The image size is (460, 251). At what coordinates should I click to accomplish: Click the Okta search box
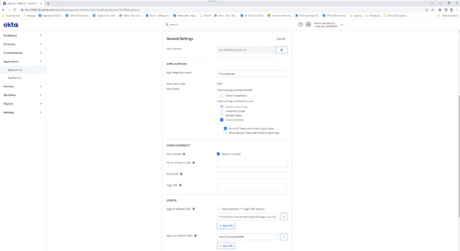(223, 25)
